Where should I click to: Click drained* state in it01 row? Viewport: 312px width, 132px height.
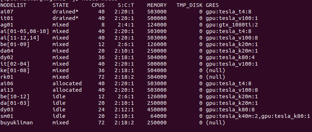65,18
